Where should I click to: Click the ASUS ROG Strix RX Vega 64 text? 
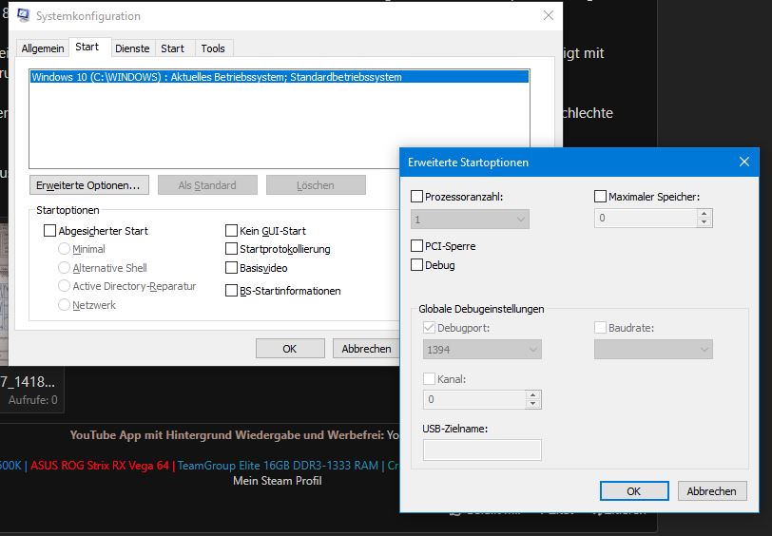click(x=100, y=465)
